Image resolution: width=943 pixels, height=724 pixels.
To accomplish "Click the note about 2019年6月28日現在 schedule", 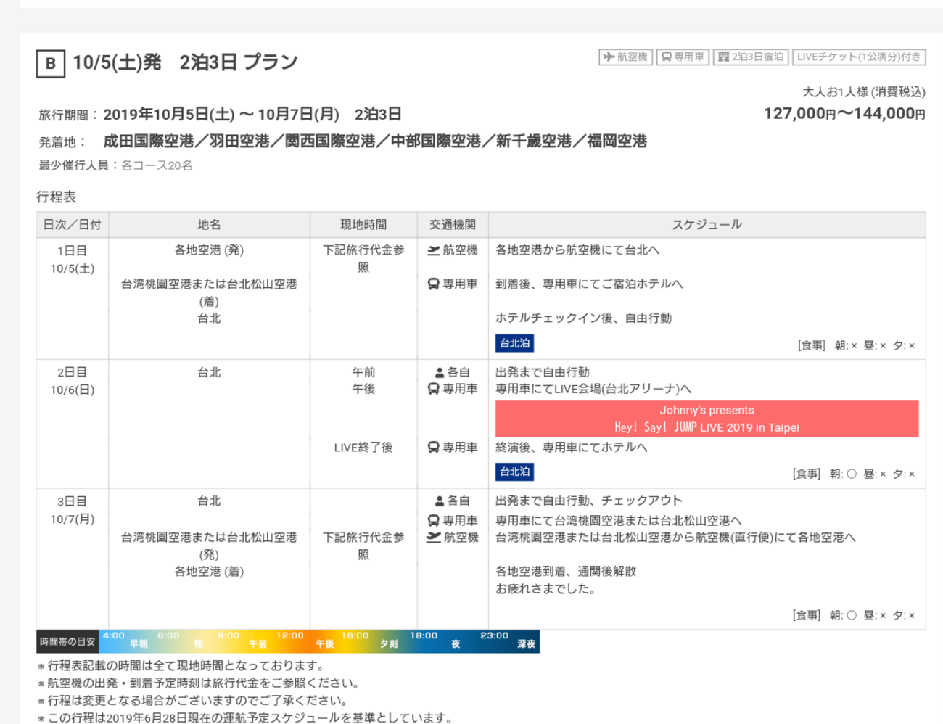I will click(x=245, y=718).
